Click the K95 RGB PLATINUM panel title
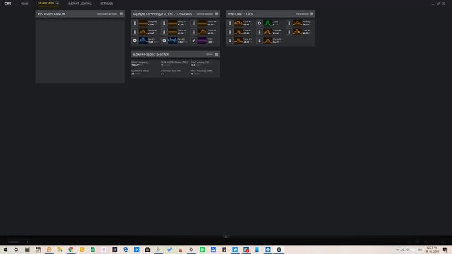452x254 pixels. 51,14
